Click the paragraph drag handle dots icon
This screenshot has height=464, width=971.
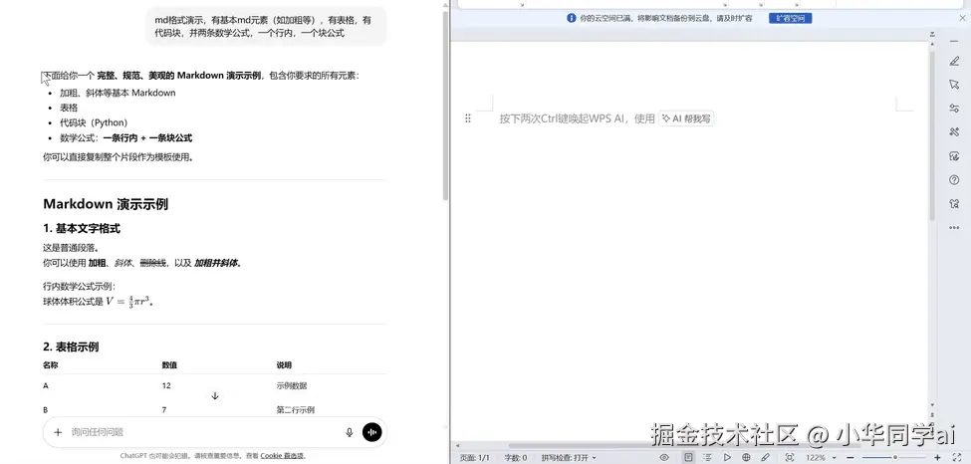pyautogui.click(x=468, y=118)
